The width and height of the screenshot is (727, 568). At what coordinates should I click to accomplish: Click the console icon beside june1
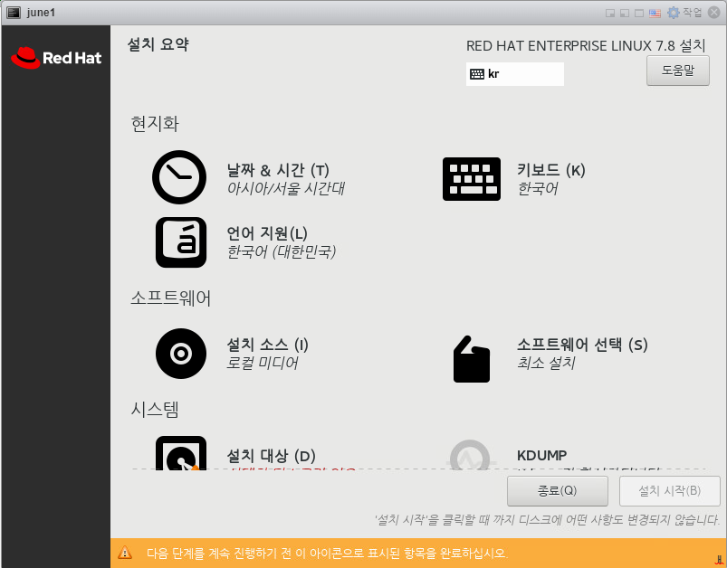14,13
